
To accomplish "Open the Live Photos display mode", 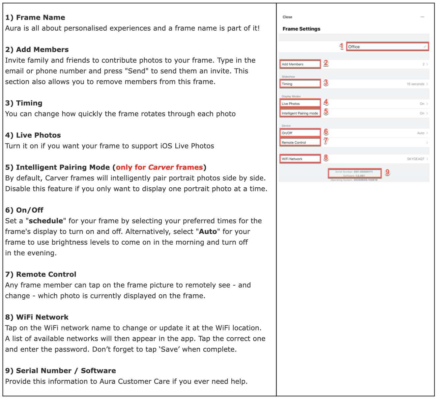I will click(x=354, y=104).
